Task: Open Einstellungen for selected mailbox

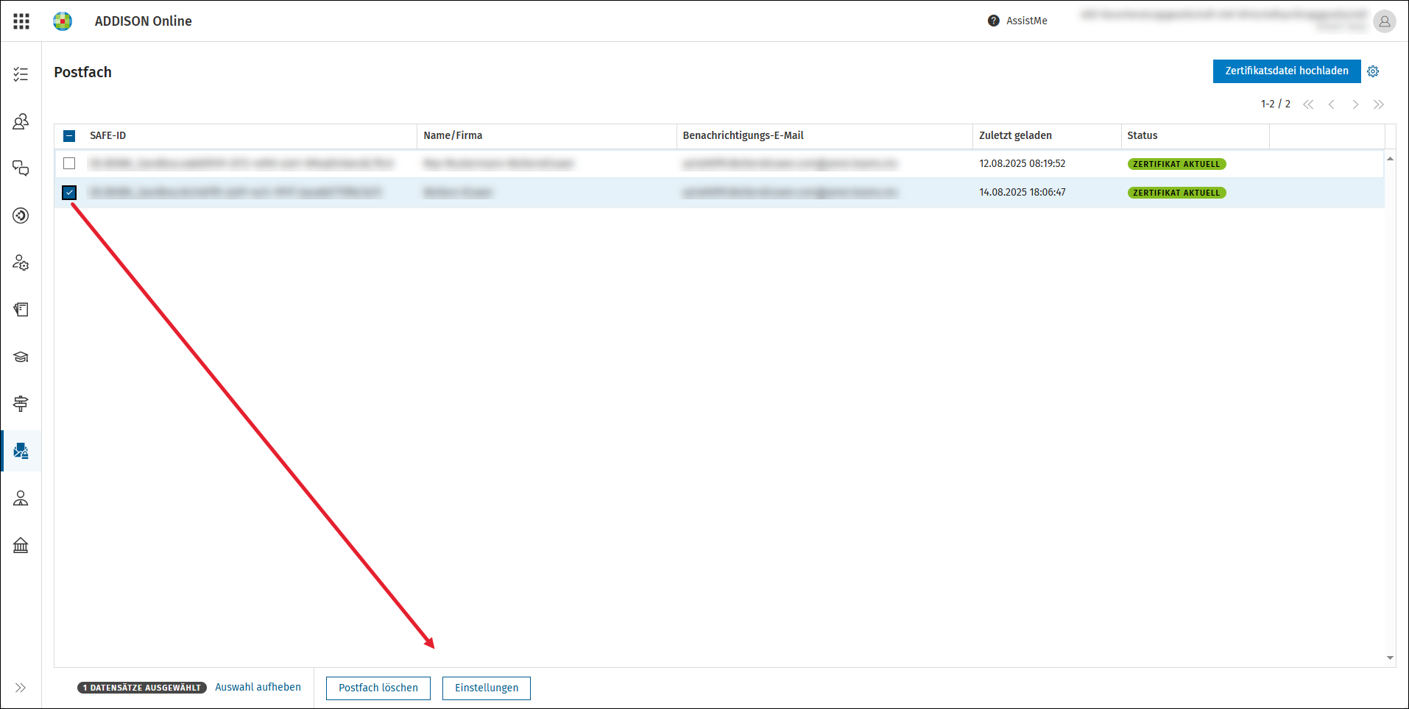Action: point(487,688)
